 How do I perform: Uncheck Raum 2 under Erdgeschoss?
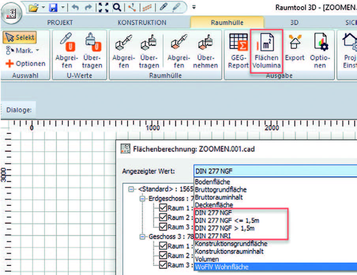tap(163, 217)
